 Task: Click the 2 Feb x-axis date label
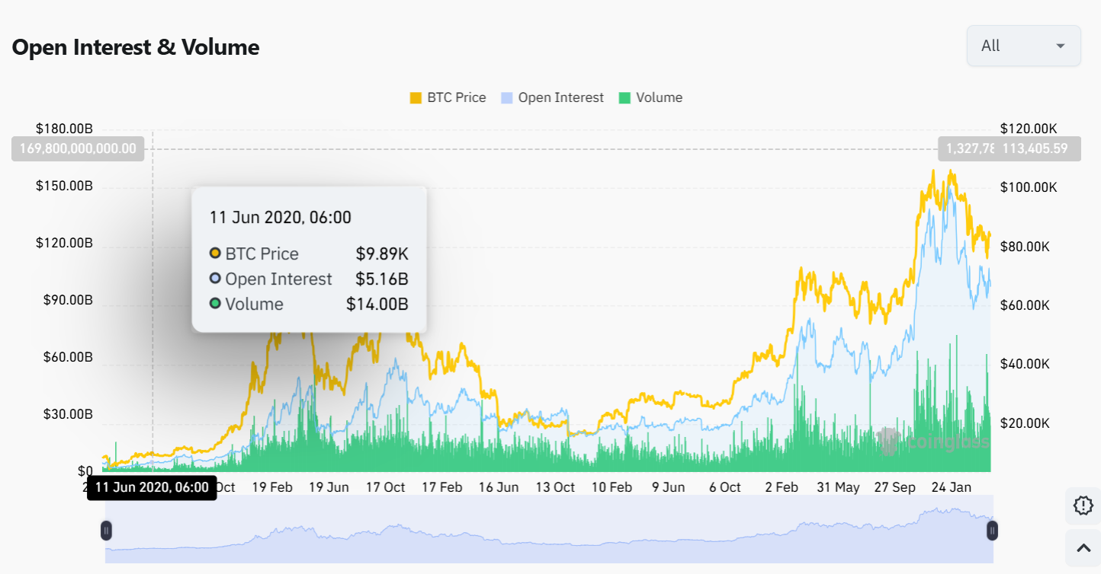[x=782, y=487]
